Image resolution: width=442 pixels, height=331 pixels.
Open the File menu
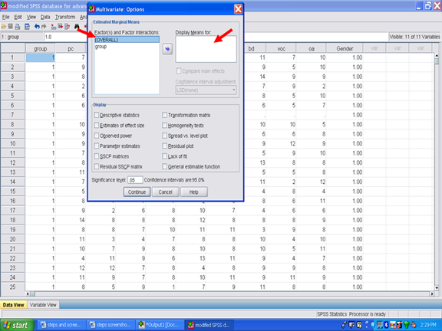tap(5, 17)
